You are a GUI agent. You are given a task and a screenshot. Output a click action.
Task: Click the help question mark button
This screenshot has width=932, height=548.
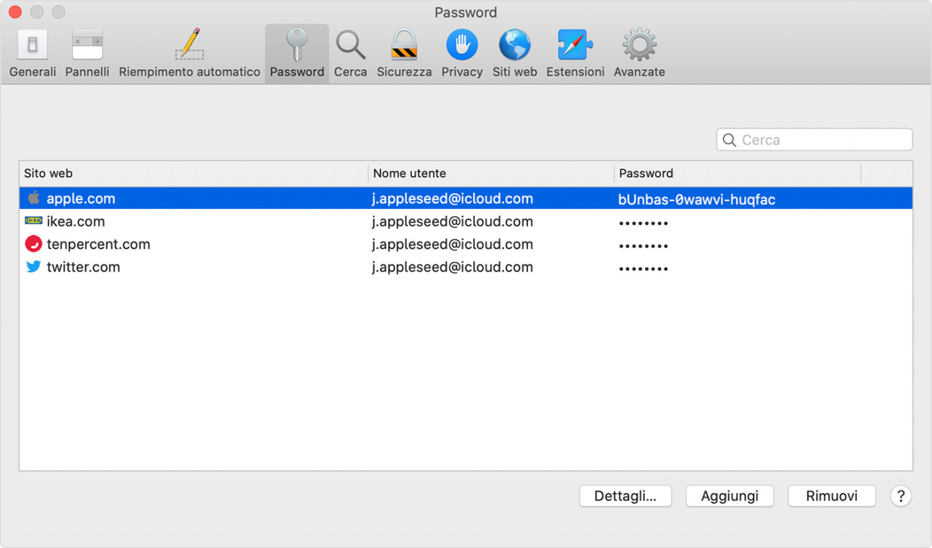tap(901, 496)
